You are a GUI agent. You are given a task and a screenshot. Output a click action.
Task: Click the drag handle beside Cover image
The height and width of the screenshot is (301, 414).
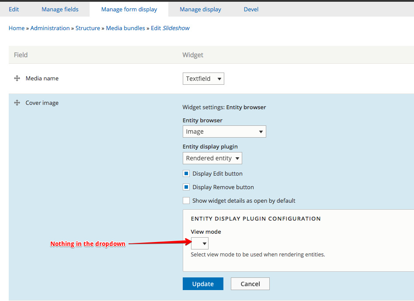17,103
